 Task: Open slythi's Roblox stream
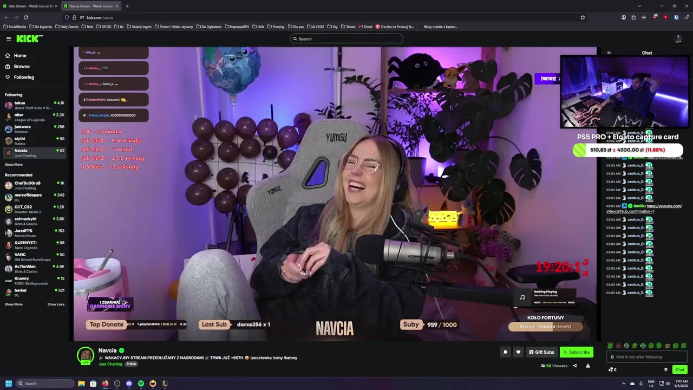34,141
